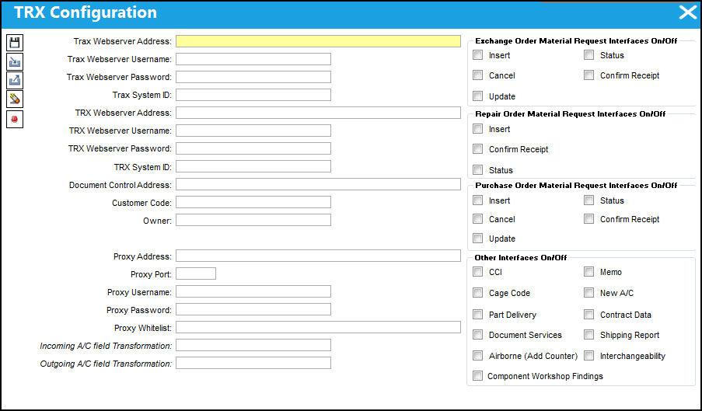Screen dimensions: 702x411
Task: Check Component Workshop Findings option
Action: [478, 376]
